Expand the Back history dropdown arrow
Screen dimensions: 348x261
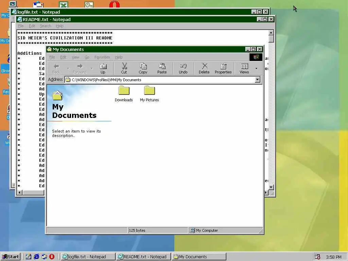[x=68, y=69]
